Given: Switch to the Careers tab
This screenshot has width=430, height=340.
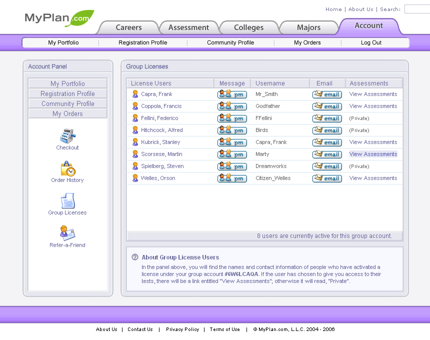Looking at the screenshot, I should click(x=128, y=27).
